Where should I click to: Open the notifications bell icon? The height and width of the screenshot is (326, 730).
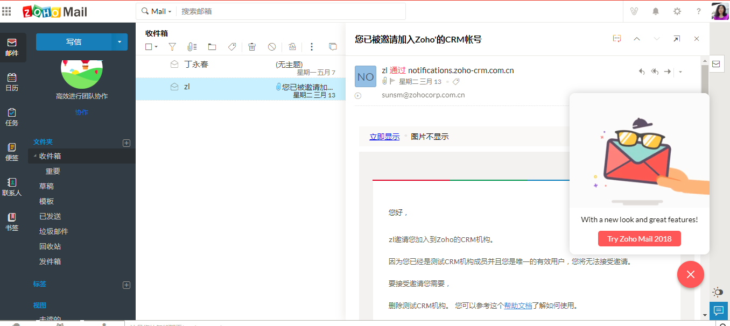click(x=656, y=11)
